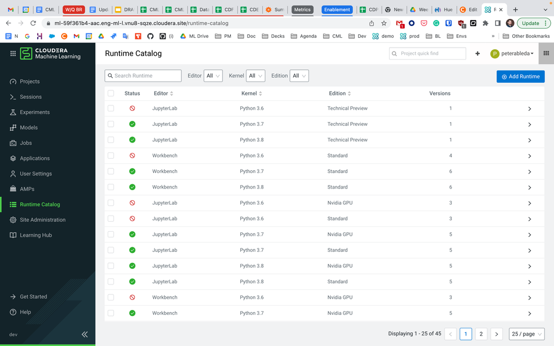
Task: Open the top-left grid menu icon
Action: (13, 53)
